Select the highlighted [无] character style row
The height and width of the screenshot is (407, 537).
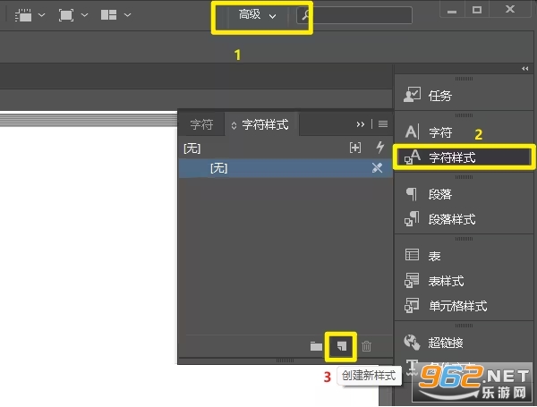pyautogui.click(x=286, y=168)
